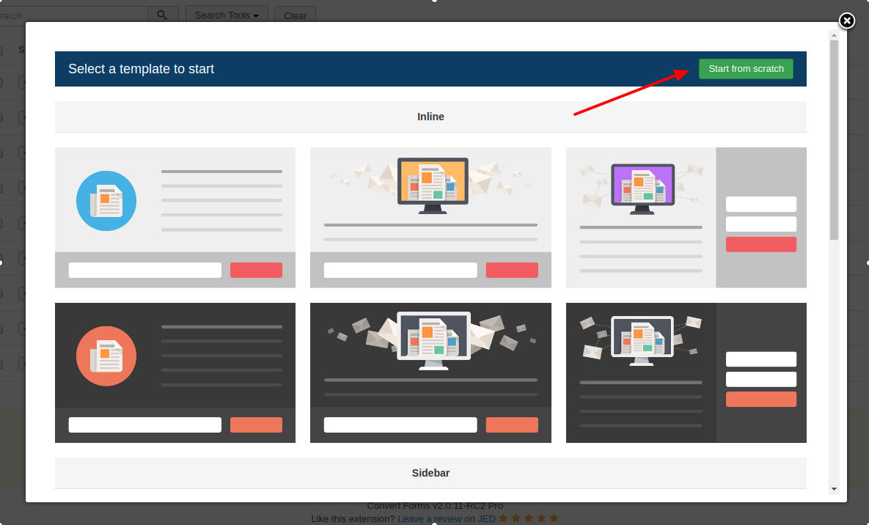Choose the dark template with centered monitor and envelopes
Screen dimensions: 869x525
tap(430, 372)
